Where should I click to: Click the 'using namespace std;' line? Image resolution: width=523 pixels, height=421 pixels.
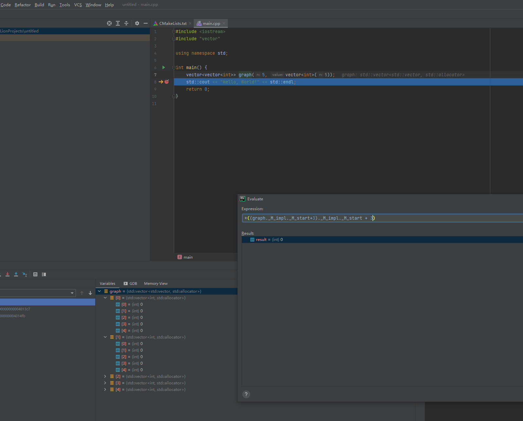(x=202, y=53)
